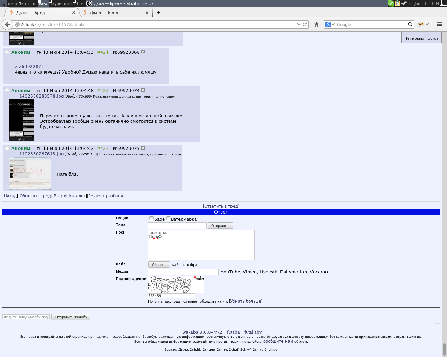Screen dimensions: 447x357
Task: Open the Firefox hamburger menu
Action: [439, 24]
